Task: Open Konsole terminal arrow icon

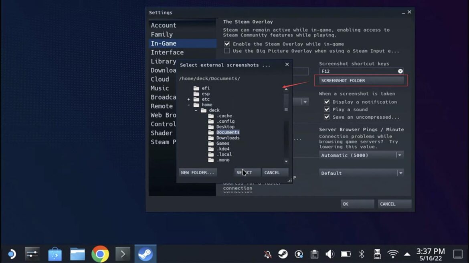Action: click(123, 254)
